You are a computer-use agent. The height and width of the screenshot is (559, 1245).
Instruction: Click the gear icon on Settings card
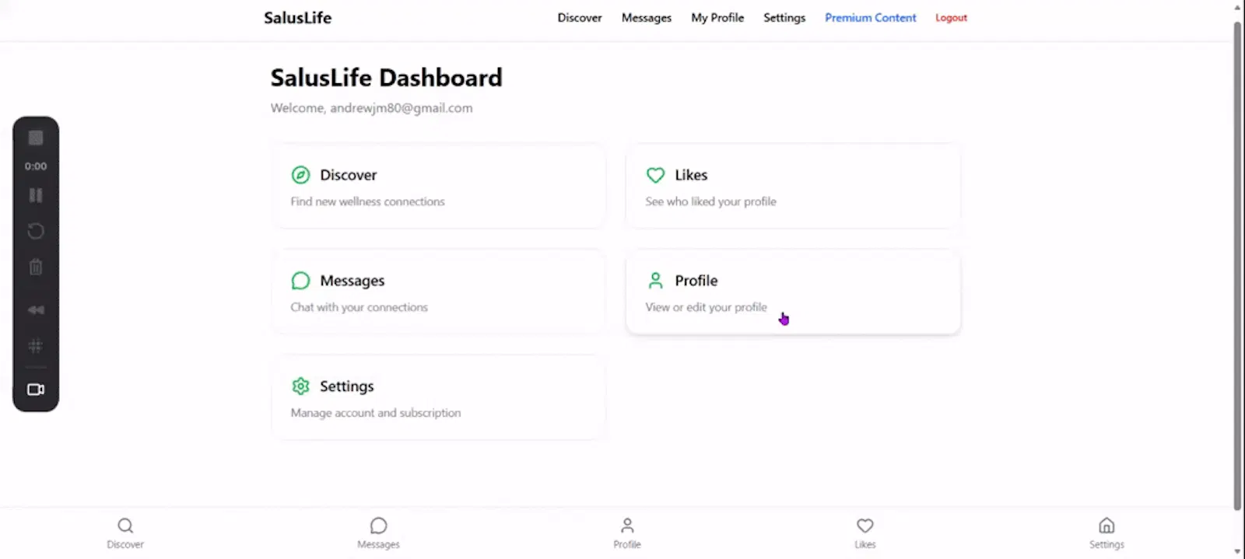tap(300, 386)
